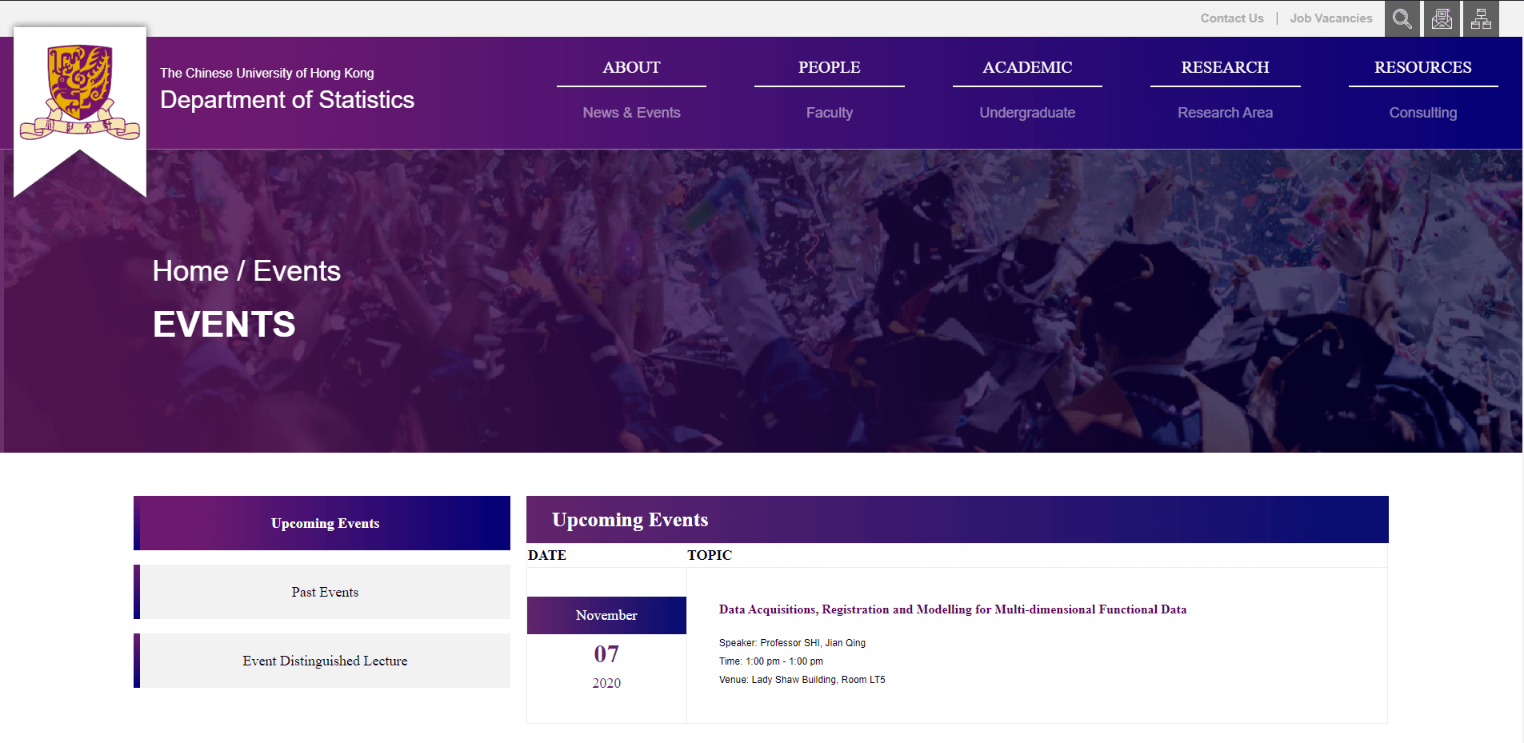1524x743 pixels.
Task: Open the Research Area link
Action: (1225, 113)
